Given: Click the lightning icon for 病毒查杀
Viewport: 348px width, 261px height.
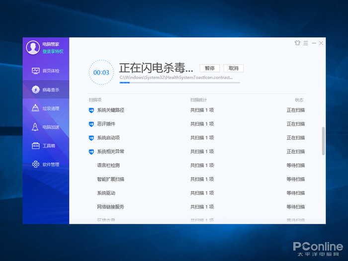Looking at the screenshot, I should pyautogui.click(x=35, y=89).
